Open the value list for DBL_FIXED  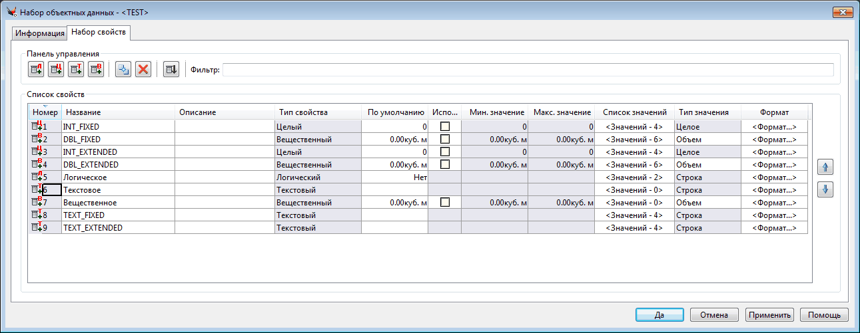point(634,139)
